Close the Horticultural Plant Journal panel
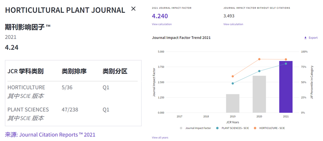 (x=134, y=9)
